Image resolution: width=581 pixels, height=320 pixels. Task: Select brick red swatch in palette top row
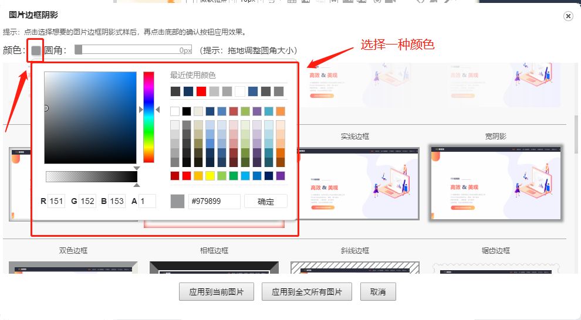coord(234,111)
